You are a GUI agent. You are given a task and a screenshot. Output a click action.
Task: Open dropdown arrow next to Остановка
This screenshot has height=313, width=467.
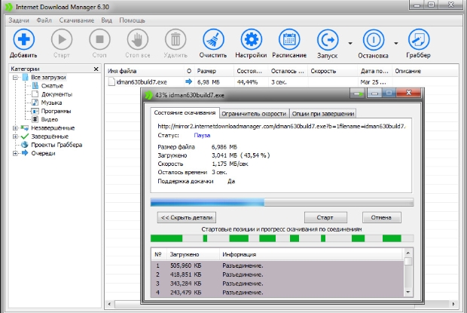(x=395, y=44)
